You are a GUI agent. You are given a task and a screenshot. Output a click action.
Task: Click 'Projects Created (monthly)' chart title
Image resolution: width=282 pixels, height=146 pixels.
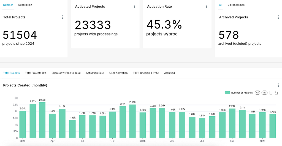pos(25,85)
